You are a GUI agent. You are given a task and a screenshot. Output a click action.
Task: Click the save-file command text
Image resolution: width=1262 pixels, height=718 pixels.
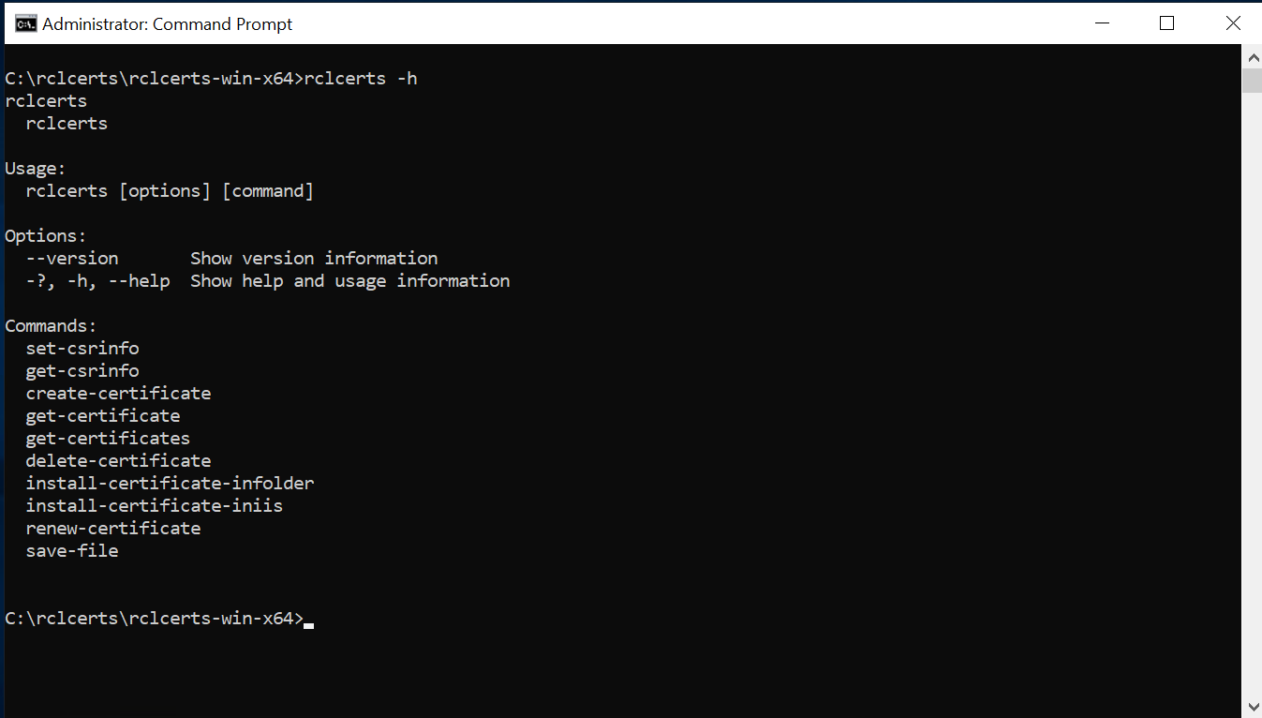pos(72,551)
